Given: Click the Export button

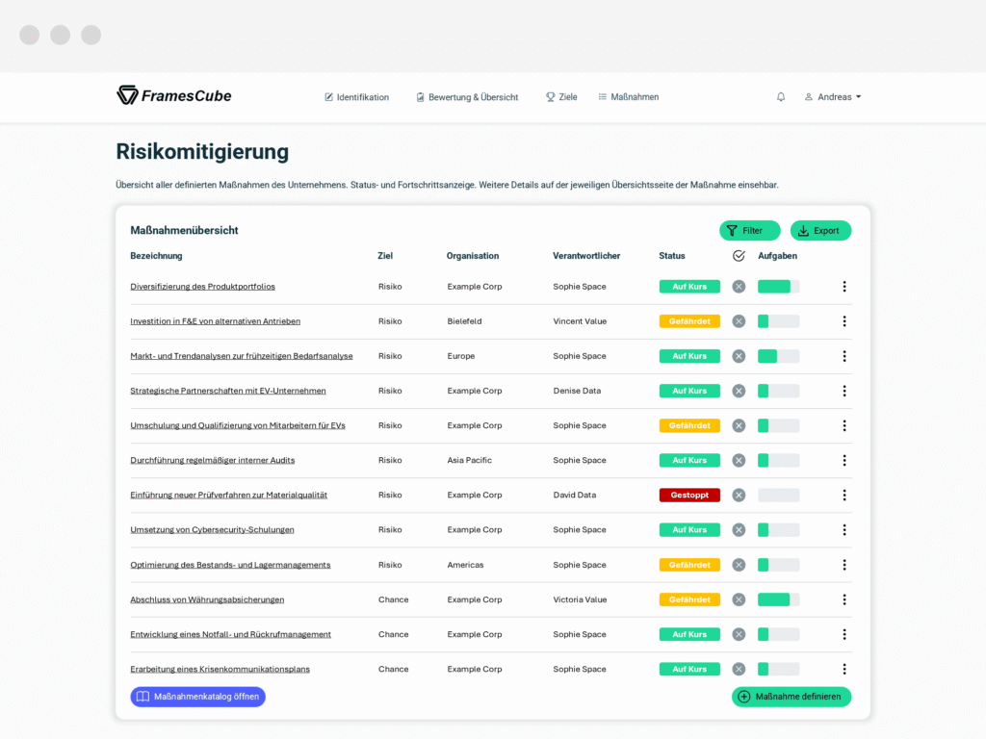Looking at the screenshot, I should (820, 231).
